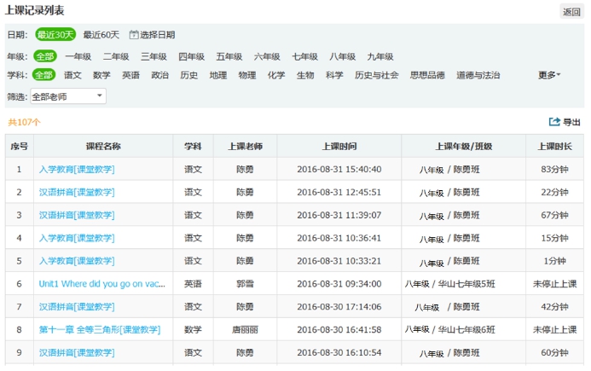Viewport: 591px width, 371px height.
Task: Click timestamp 2016-08-30 16:41:58
Action: point(339,329)
